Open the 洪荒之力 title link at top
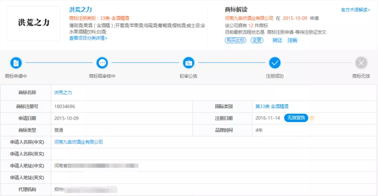This screenshot has width=378, height=196. (80, 10)
